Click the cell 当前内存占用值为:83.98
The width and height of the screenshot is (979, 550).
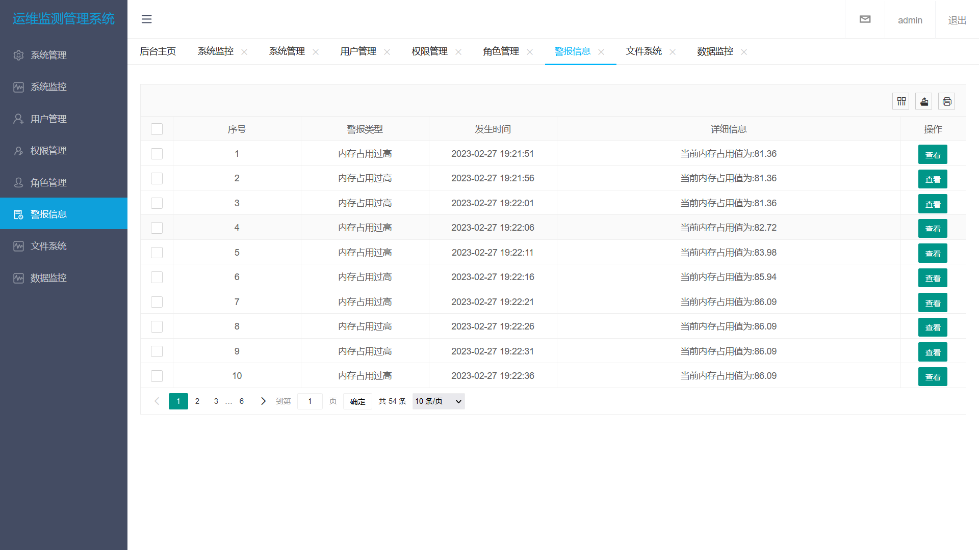(x=728, y=253)
